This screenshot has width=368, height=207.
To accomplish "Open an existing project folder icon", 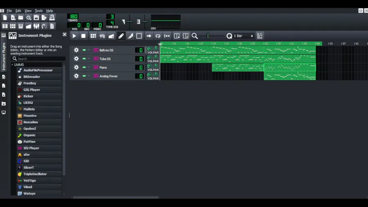I will point(21,18).
